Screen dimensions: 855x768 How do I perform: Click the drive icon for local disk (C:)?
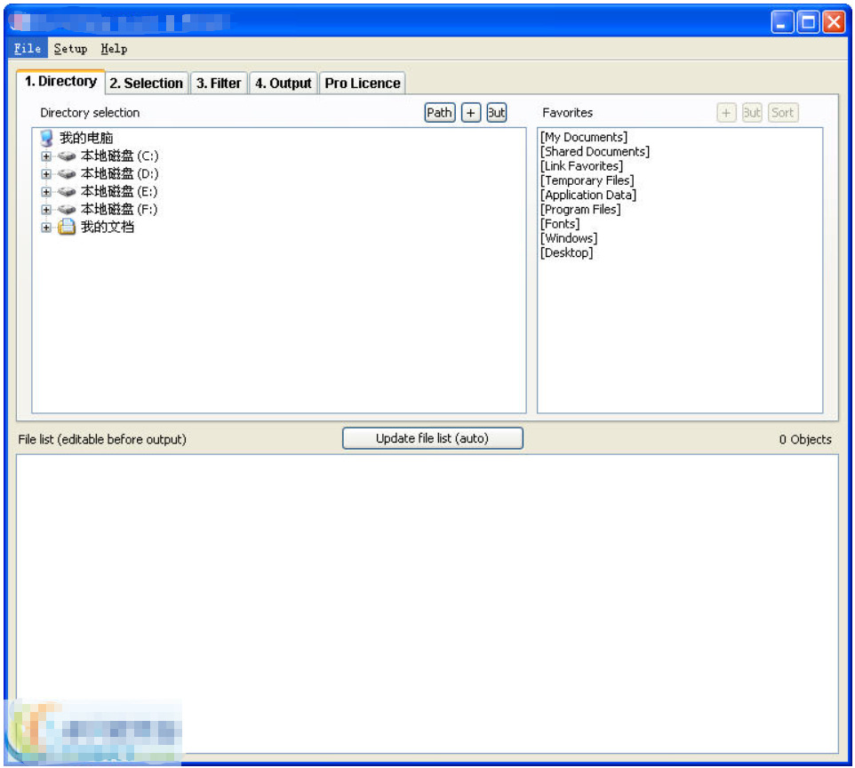click(67, 156)
